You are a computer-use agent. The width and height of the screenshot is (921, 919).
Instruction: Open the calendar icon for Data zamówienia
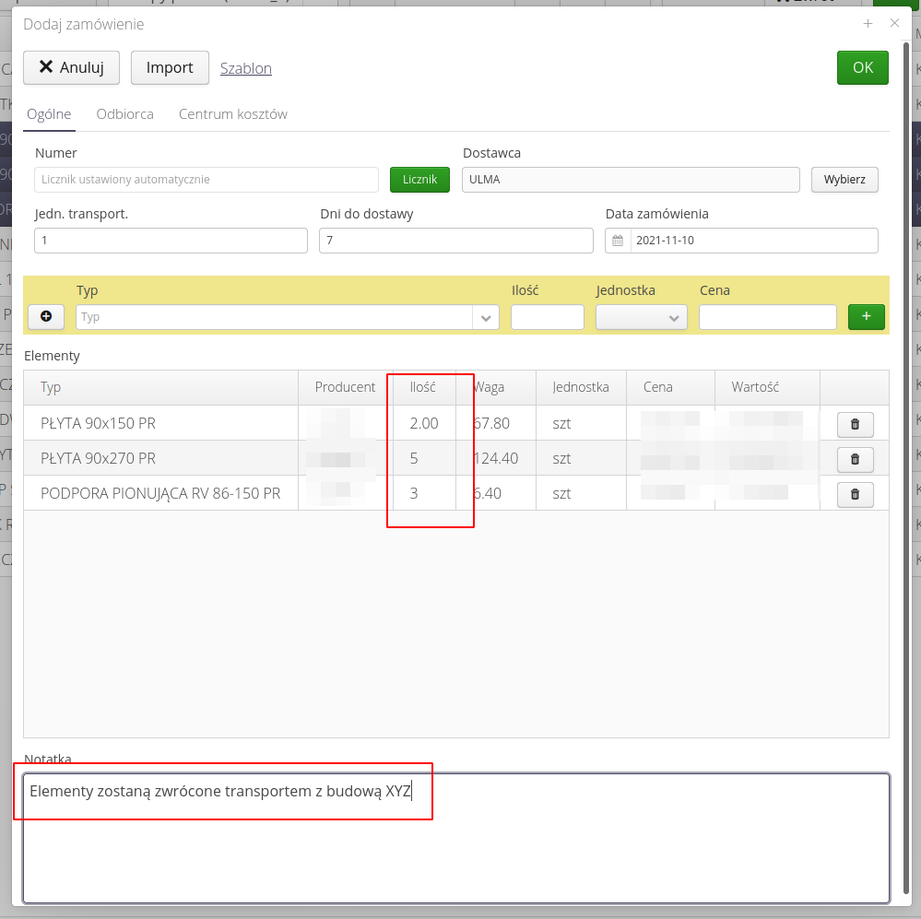point(619,241)
